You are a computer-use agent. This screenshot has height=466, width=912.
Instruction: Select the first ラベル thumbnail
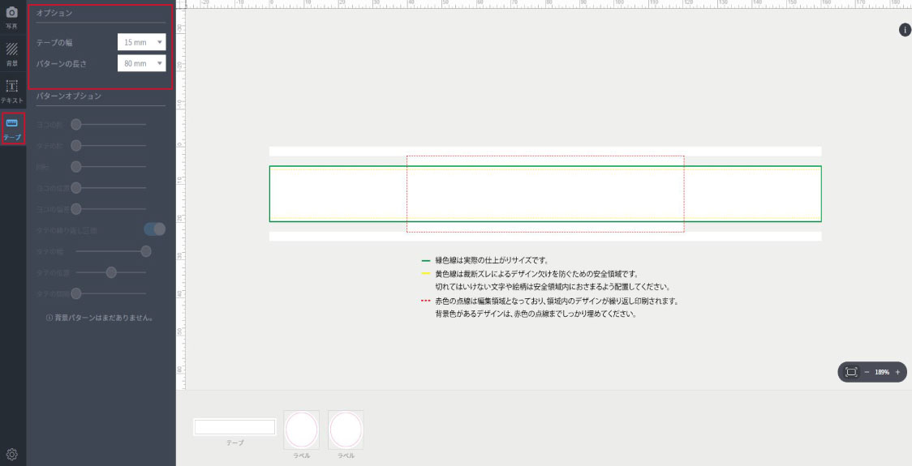coord(301,430)
